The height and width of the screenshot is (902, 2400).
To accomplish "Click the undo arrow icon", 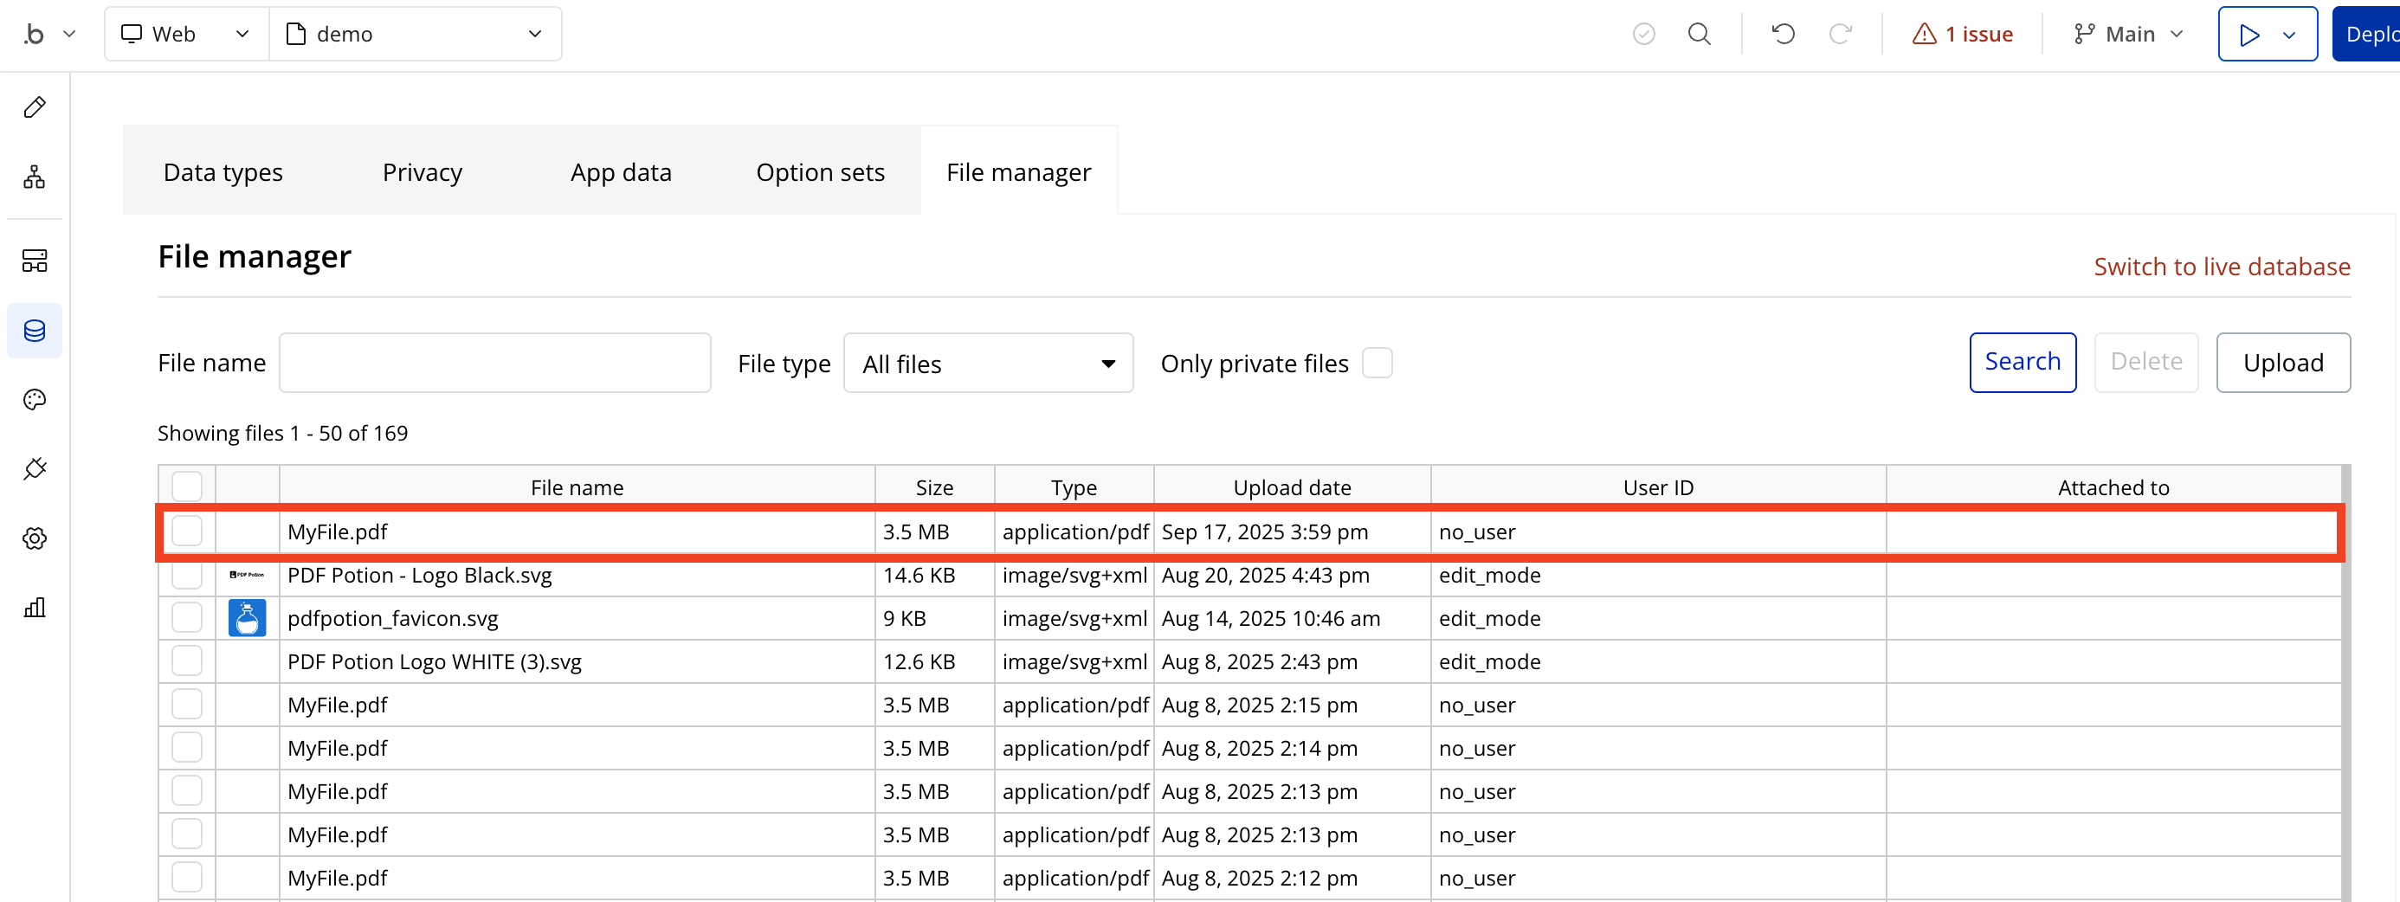I will (x=1783, y=35).
